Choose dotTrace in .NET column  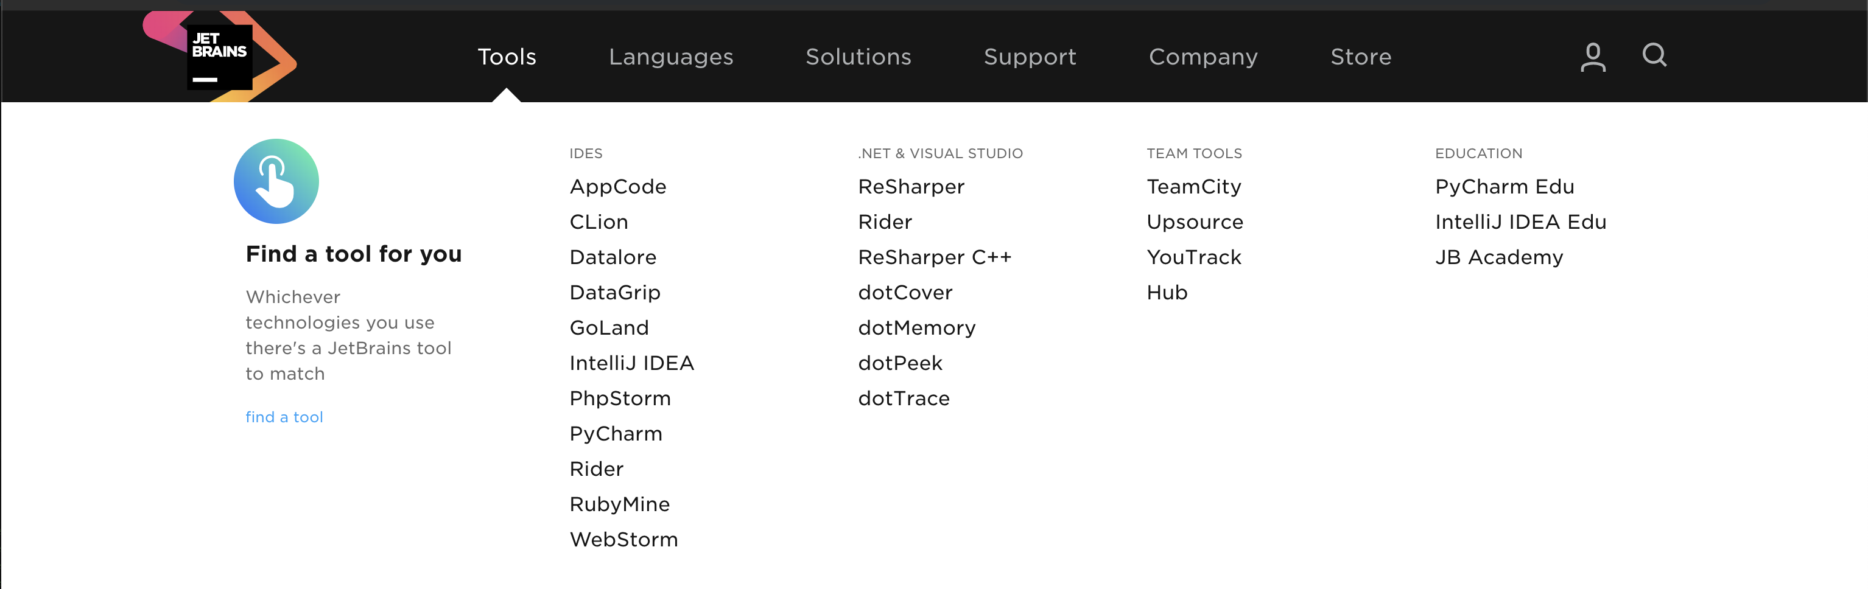click(x=904, y=399)
